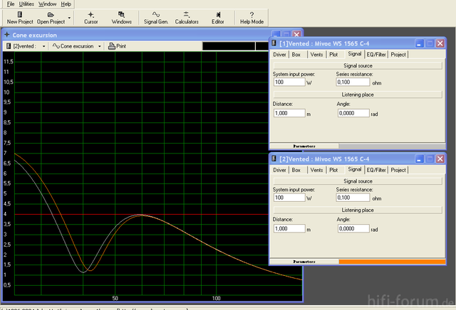Screen dimensions: 456x310
Task: Open EQ/Filter tab in [2]Vented window
Action: point(375,170)
